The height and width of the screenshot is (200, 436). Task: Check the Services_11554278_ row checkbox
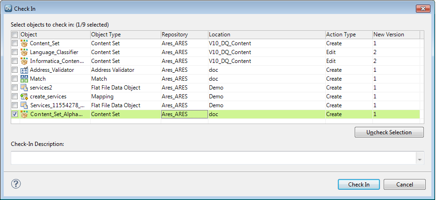(x=15, y=105)
